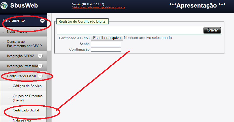The height and width of the screenshot is (122, 234).
Task: Click the Registro do Certificado Digital title
Action: (82, 21)
